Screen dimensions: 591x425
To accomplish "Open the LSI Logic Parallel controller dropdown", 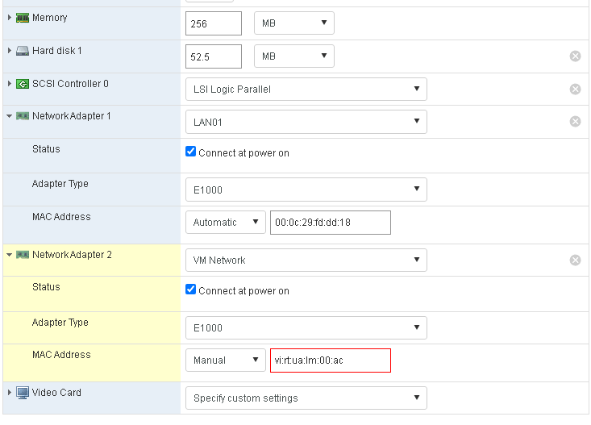I will click(x=306, y=90).
